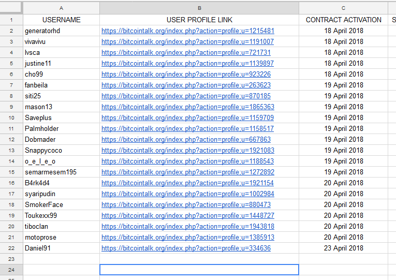396x280 pixels.
Task: Click the cell containing o_e_l_e_o
Action: click(62, 161)
